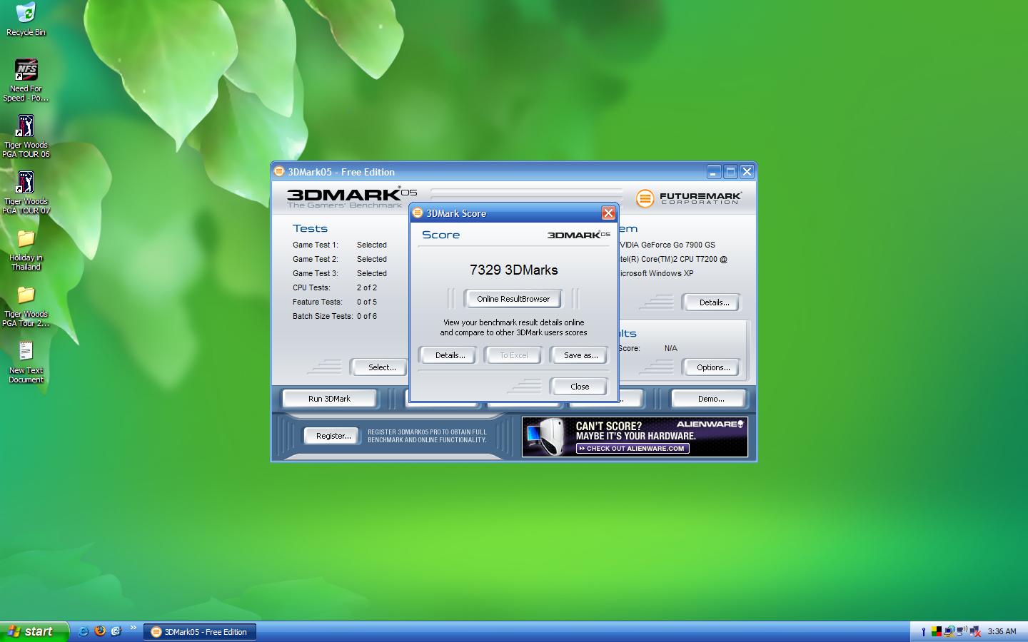Click the Alienware advertisement banner
This screenshot has height=642, width=1028.
[x=635, y=437]
